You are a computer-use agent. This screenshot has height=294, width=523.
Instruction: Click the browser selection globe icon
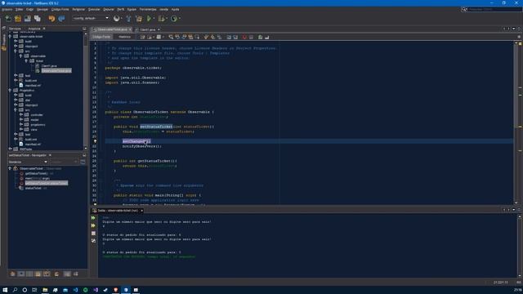(116, 19)
